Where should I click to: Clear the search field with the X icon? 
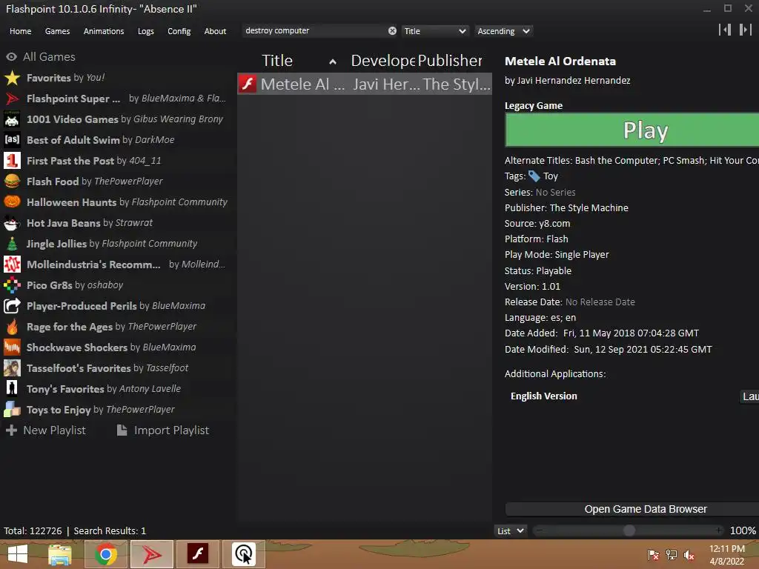point(392,31)
